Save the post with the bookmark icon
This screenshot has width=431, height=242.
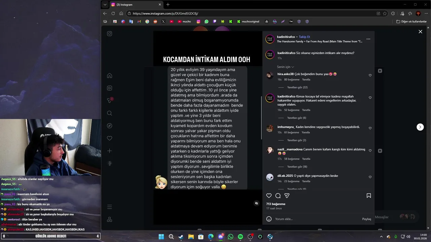(369, 196)
